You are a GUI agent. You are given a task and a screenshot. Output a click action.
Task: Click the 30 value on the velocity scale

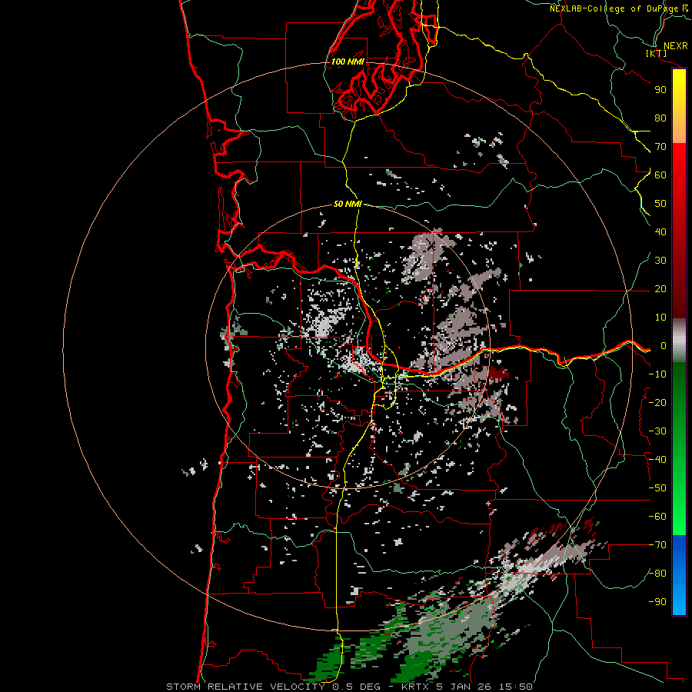660,261
